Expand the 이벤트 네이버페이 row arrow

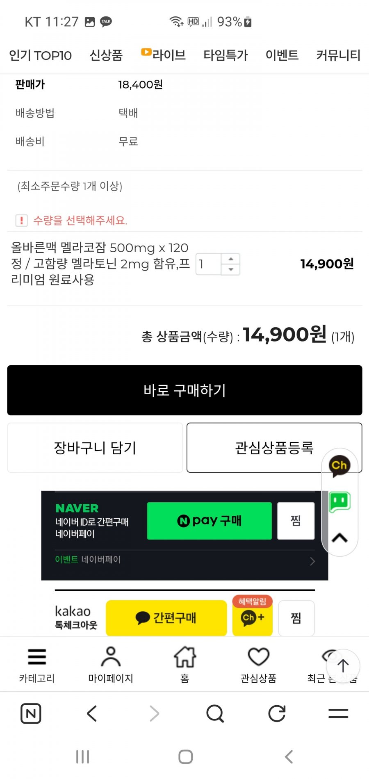click(312, 561)
